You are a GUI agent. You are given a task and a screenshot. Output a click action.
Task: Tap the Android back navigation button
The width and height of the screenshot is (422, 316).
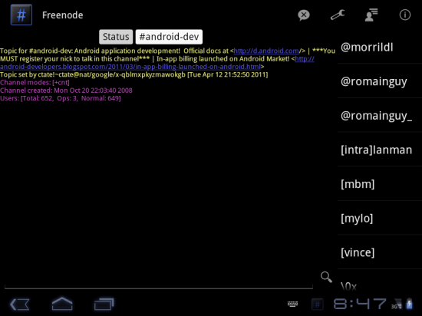pos(20,304)
